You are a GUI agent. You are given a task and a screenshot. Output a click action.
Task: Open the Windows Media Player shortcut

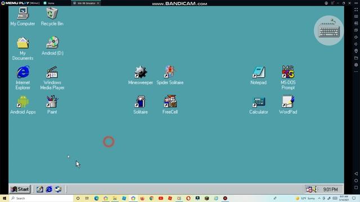click(52, 77)
